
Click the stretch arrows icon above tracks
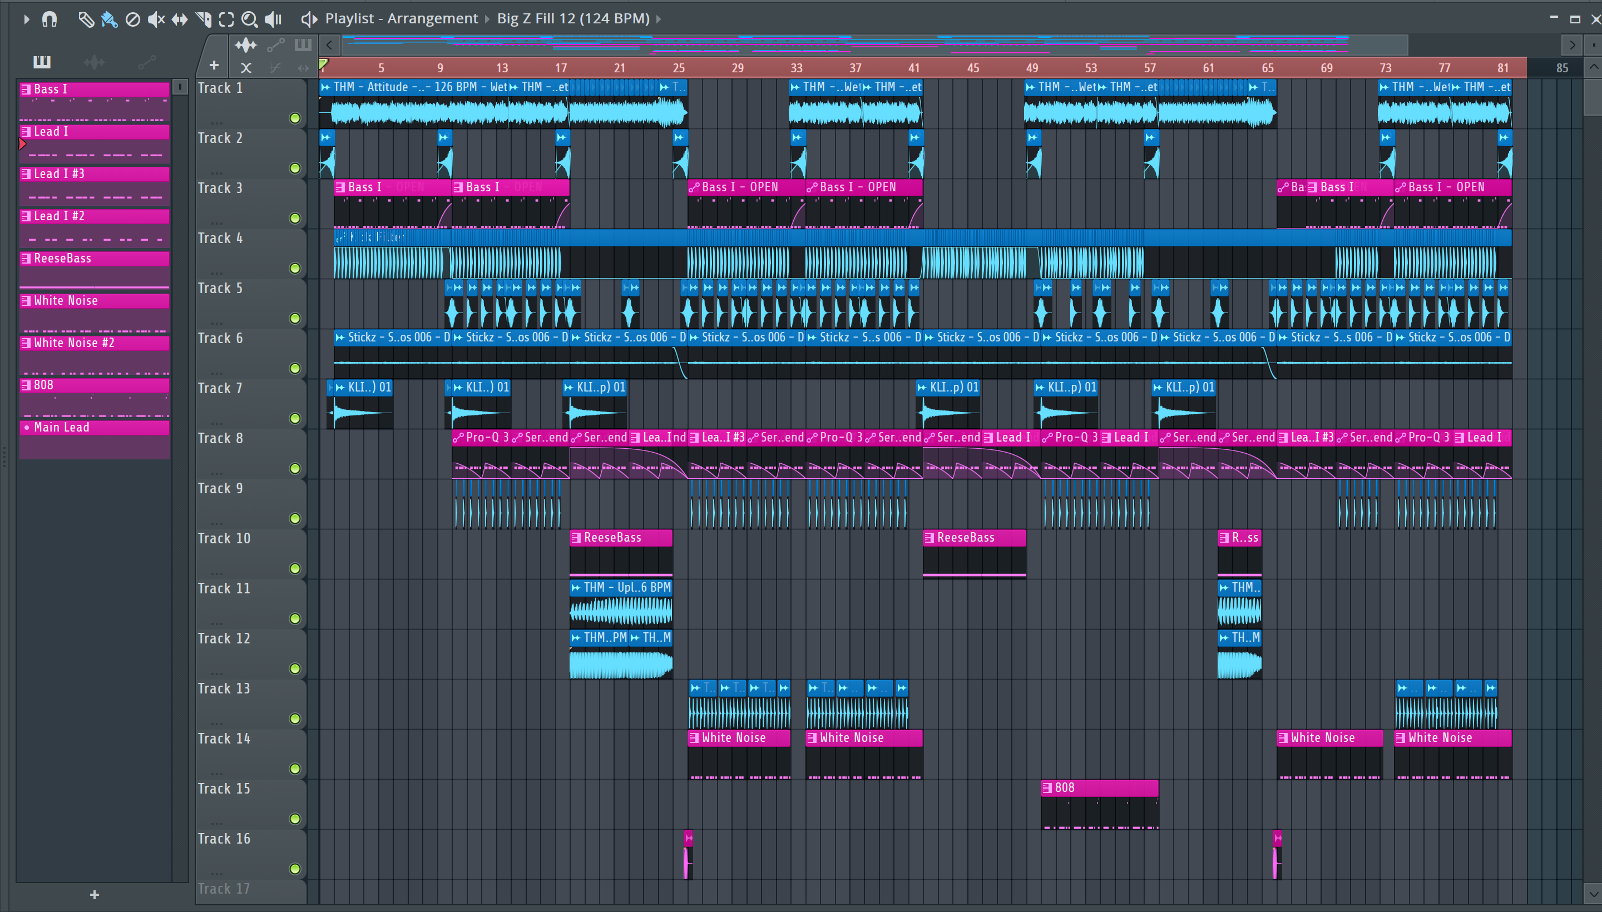303,67
